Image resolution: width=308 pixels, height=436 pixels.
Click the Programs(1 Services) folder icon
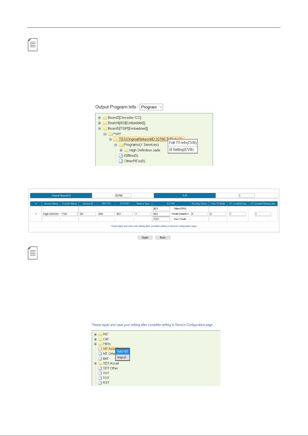[x=121, y=145]
